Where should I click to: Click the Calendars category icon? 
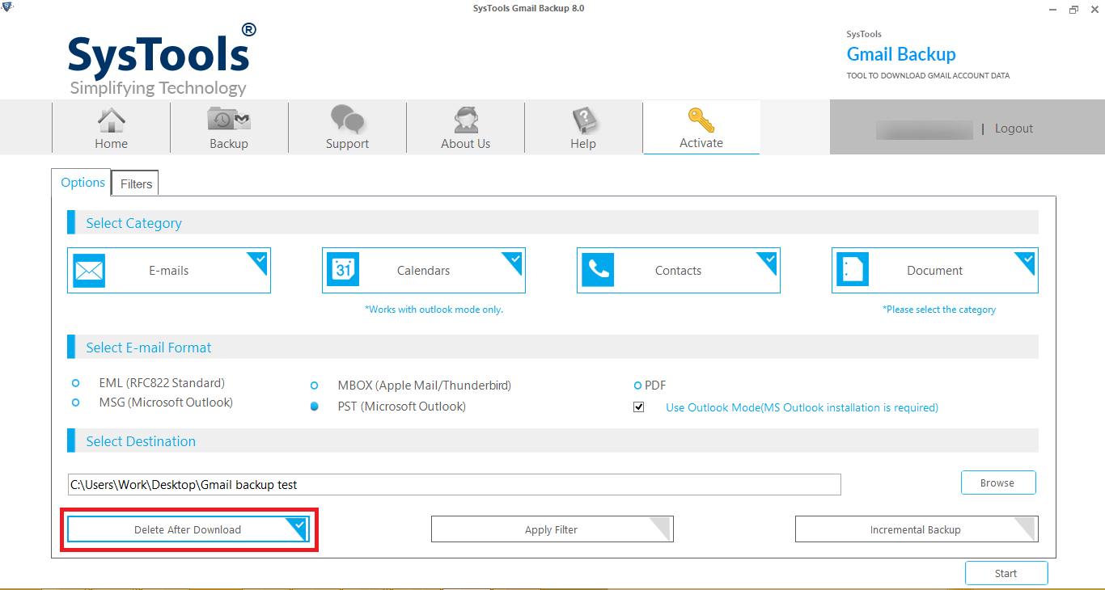343,270
